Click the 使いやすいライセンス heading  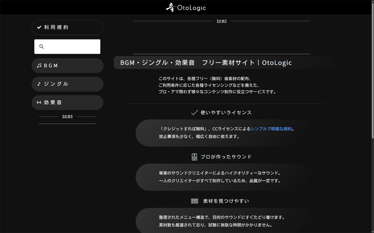(x=226, y=113)
